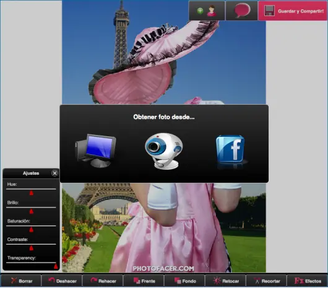Open the pink speech bubble button

242,11
